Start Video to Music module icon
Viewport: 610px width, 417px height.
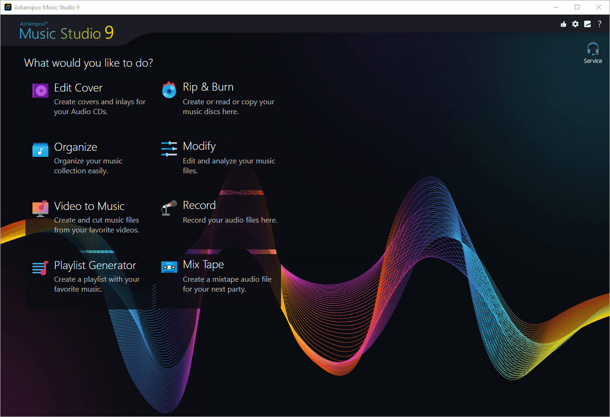point(40,208)
